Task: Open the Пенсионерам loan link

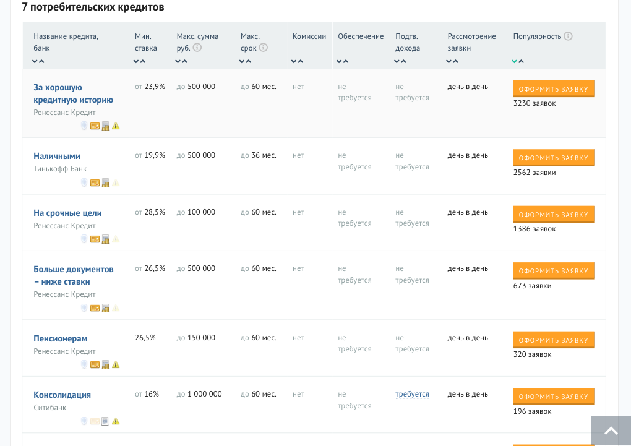Action: pos(61,338)
